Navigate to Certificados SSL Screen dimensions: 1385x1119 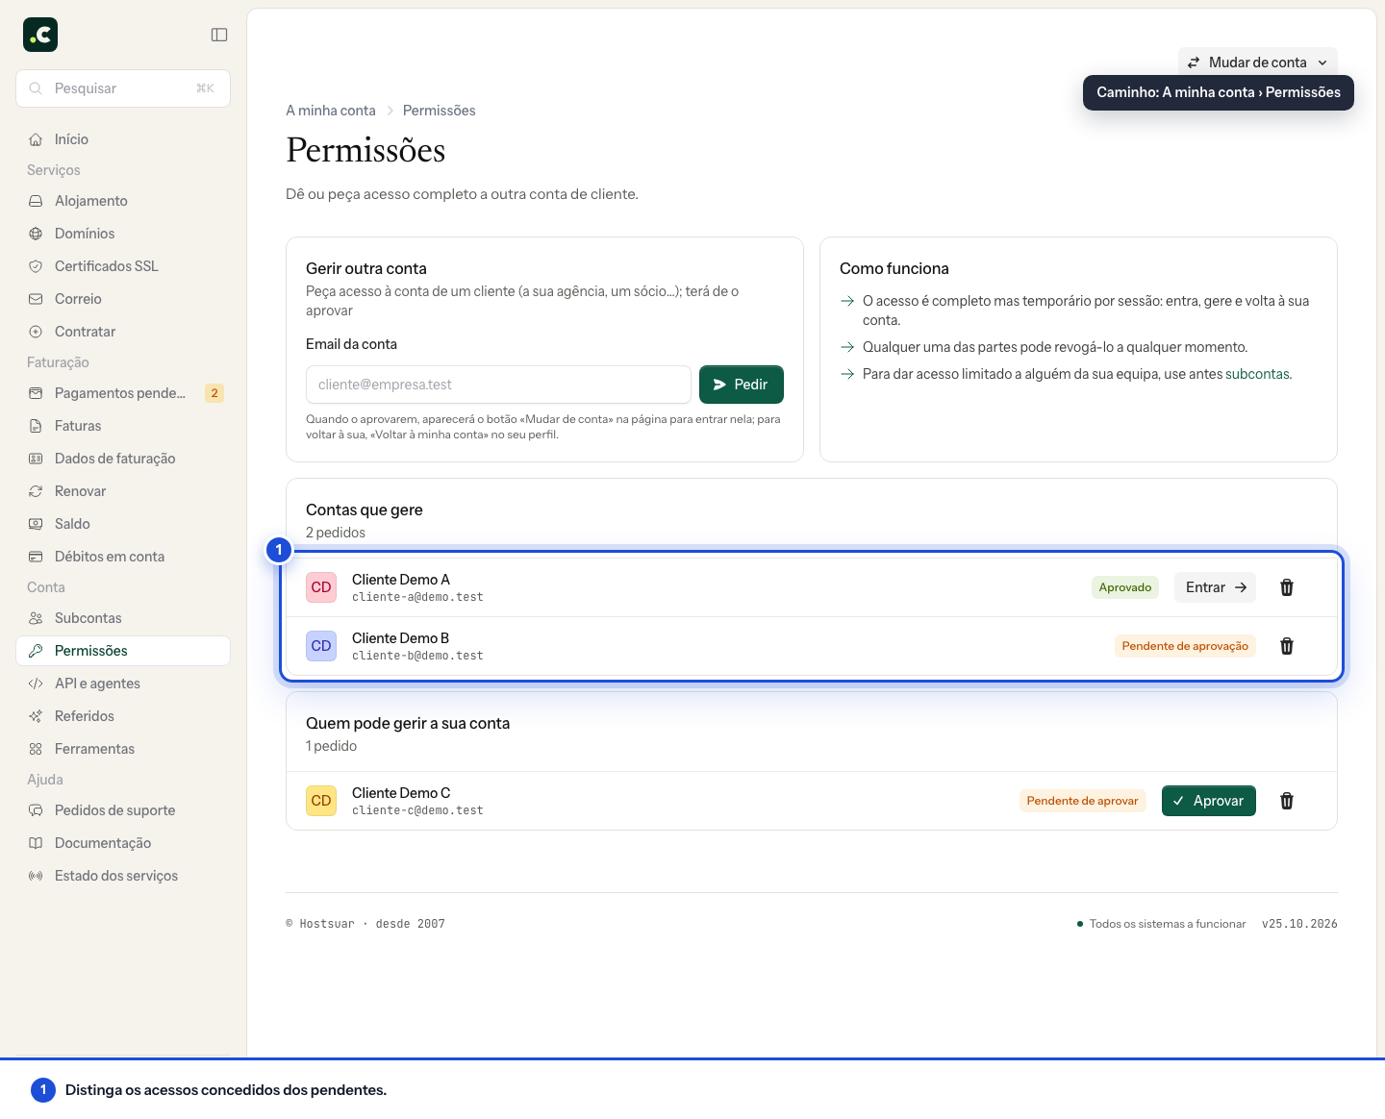123,266
